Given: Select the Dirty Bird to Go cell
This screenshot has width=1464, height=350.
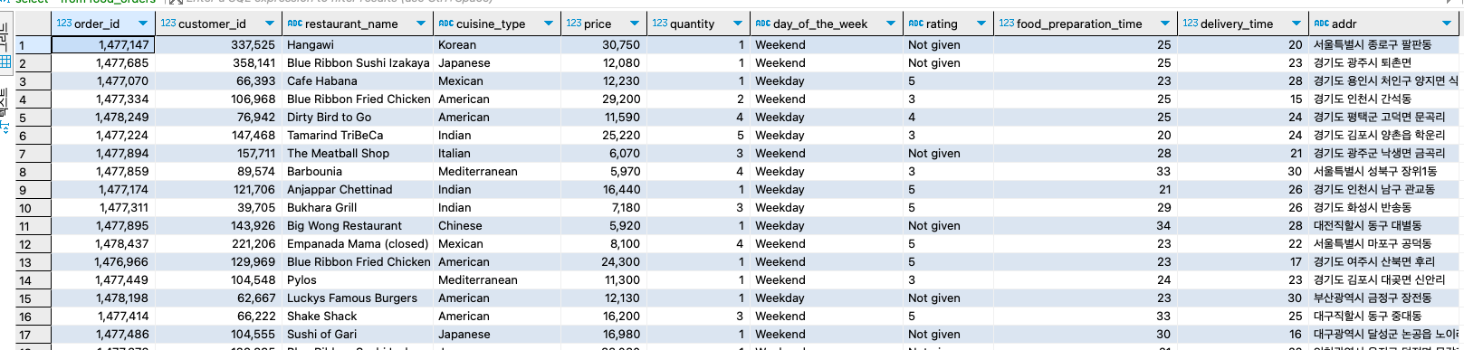Looking at the screenshot, I should point(357,117).
